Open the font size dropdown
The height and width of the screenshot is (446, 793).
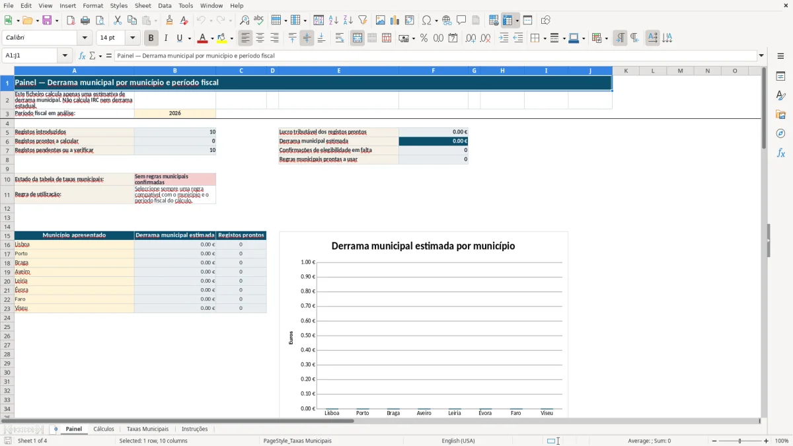tap(133, 38)
